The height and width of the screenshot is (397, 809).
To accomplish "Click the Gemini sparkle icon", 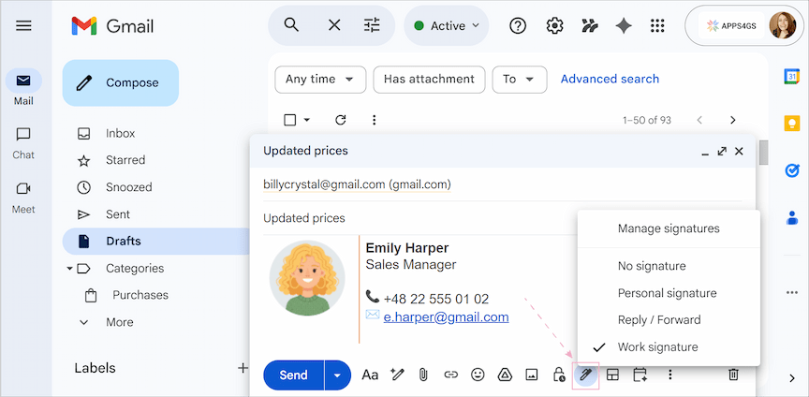I will tap(624, 26).
